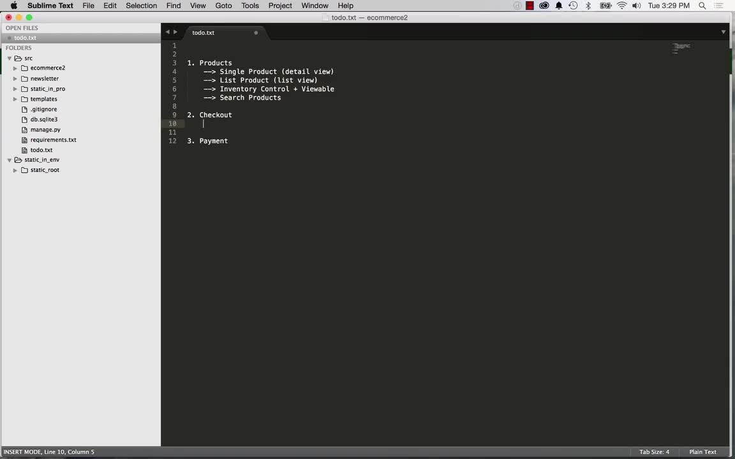Screen dimensions: 735x459
Task: Close todo.txt from Open Files list
Action: (9, 38)
